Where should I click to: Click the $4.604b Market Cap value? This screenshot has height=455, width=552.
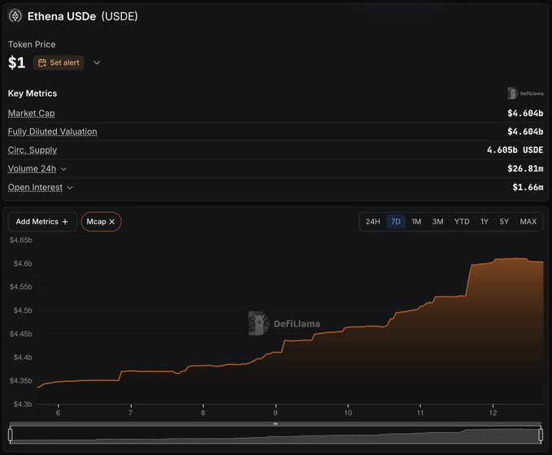pos(525,113)
